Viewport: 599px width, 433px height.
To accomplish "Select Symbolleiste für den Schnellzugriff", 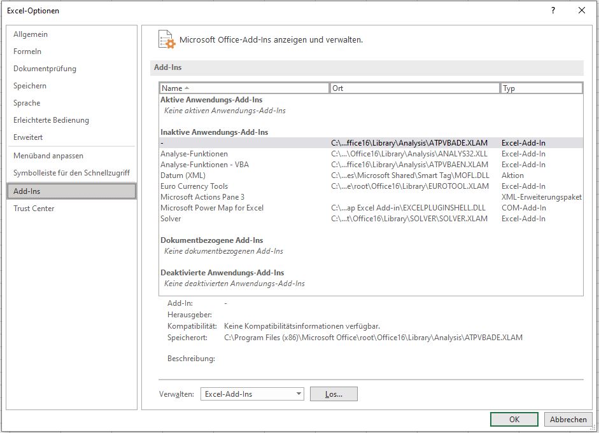I will [x=71, y=173].
